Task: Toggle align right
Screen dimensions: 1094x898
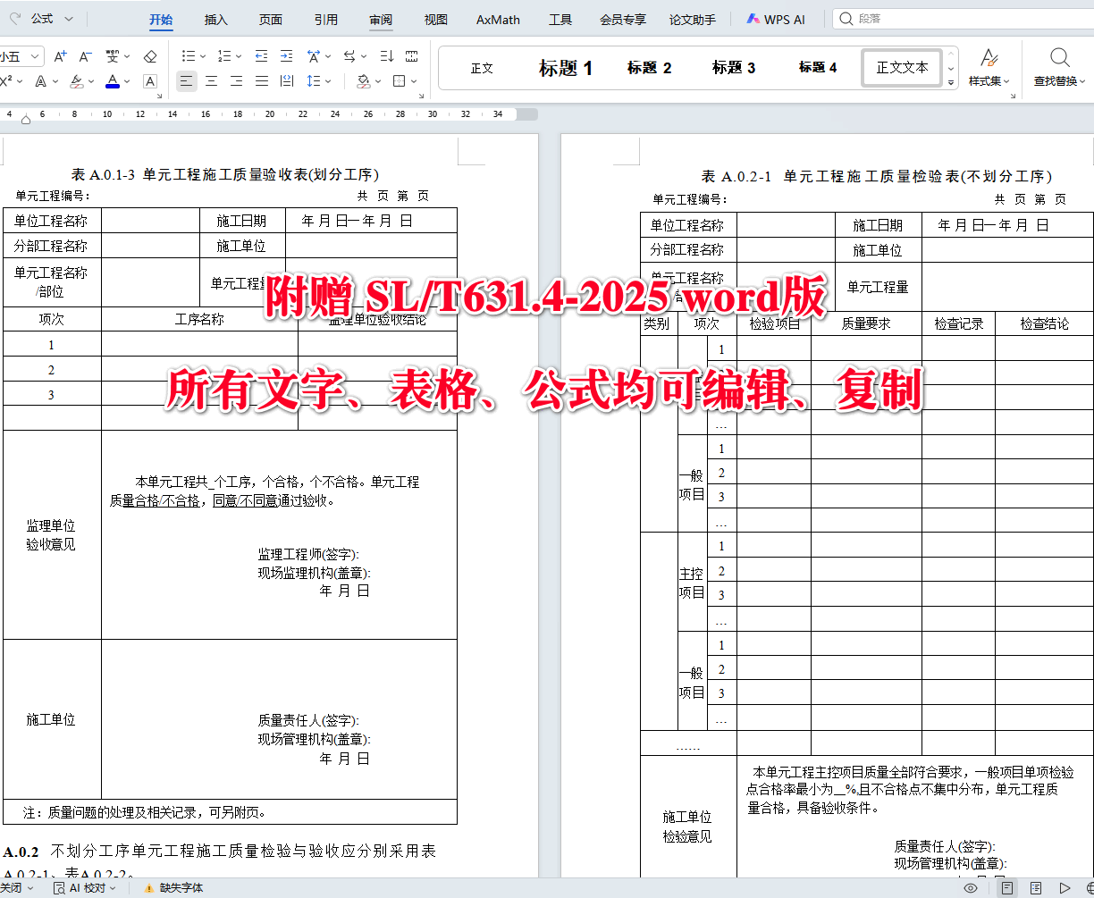Action: (236, 81)
